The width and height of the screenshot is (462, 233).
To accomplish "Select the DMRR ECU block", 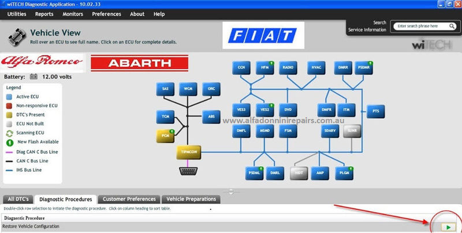I will point(343,68).
